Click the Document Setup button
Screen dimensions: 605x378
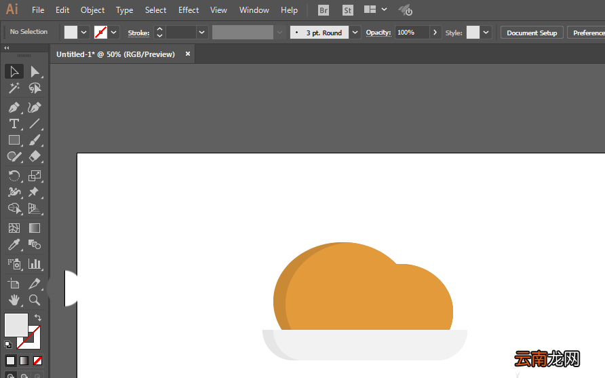click(x=532, y=33)
